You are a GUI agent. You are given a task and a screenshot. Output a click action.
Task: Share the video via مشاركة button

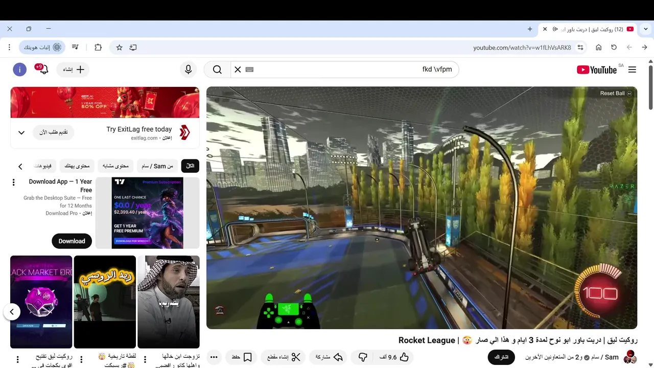328,357
